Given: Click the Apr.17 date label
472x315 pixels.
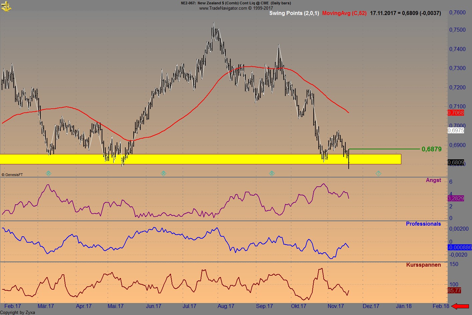Looking at the screenshot, I should 84,306.
